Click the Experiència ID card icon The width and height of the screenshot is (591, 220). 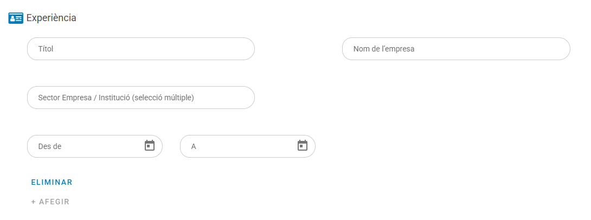[16, 18]
